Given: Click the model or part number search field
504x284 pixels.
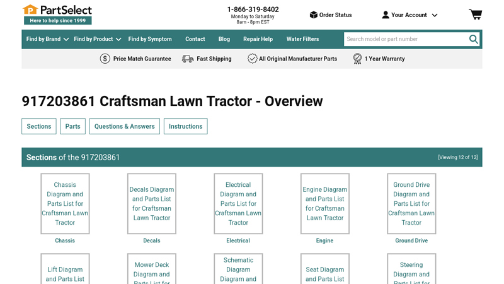Looking at the screenshot, I should coord(406,39).
